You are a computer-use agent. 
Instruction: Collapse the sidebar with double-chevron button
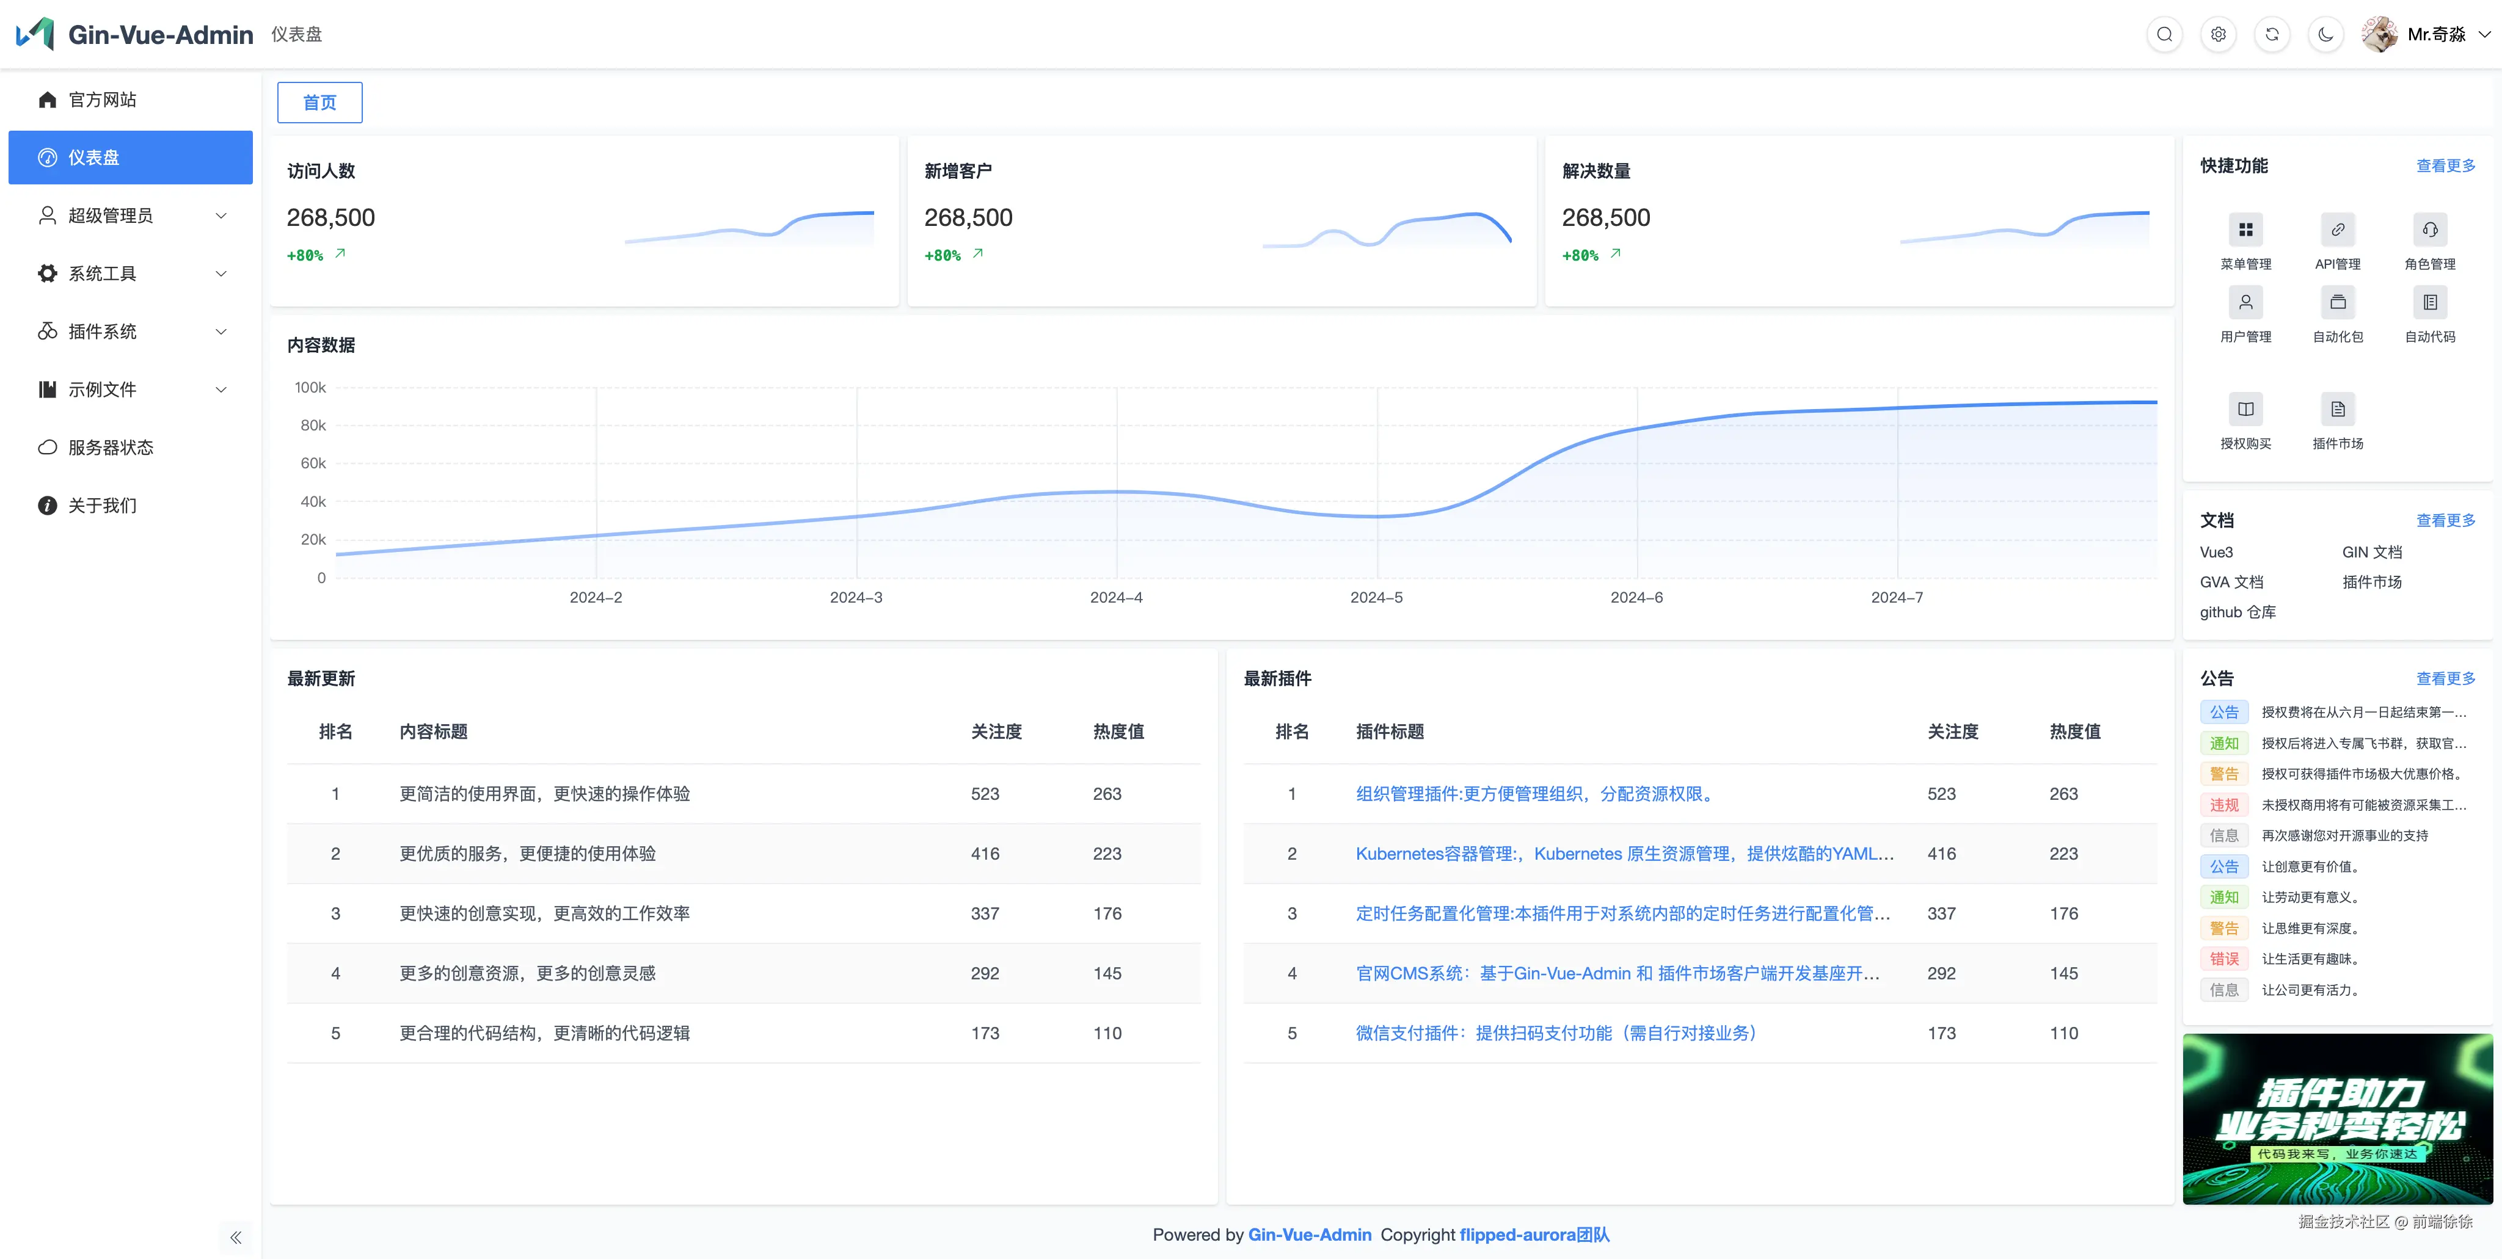point(235,1236)
